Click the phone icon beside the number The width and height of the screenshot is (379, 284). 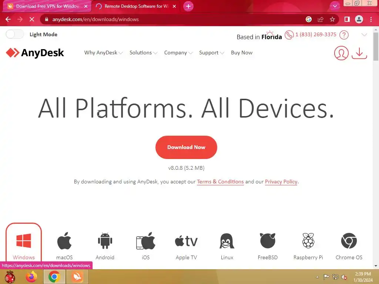pyautogui.click(x=289, y=35)
